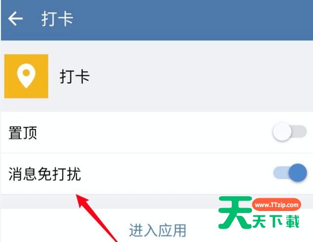This screenshot has height=242, width=313.
Task: Click the white knob of 置顶 toggle
Action: coord(282,131)
